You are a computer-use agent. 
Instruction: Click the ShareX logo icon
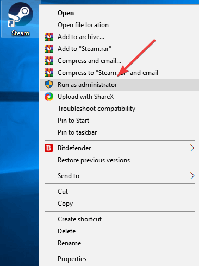pos(49,97)
